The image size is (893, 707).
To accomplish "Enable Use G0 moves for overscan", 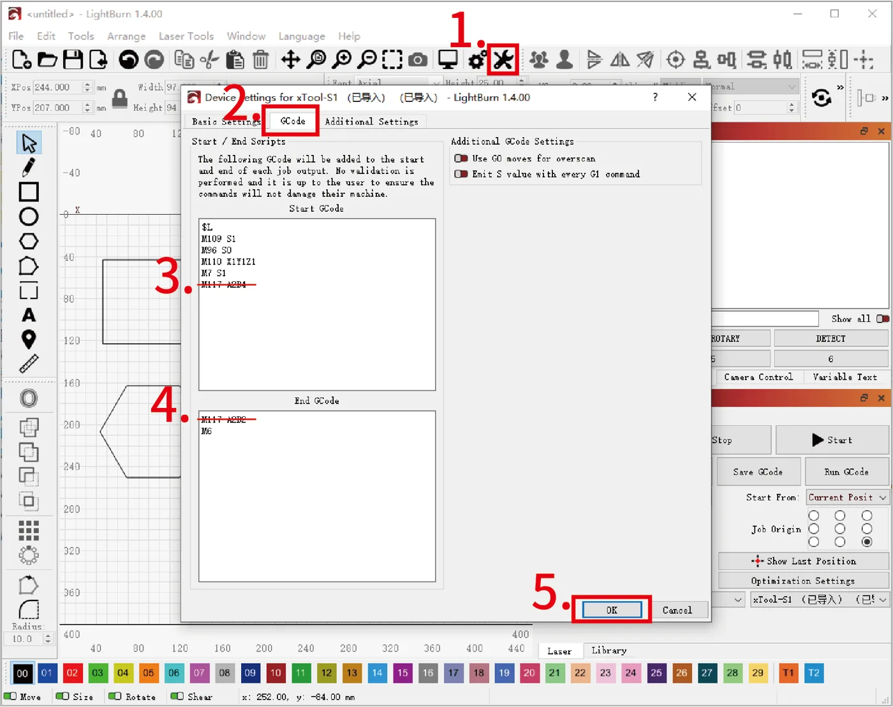I will click(461, 158).
